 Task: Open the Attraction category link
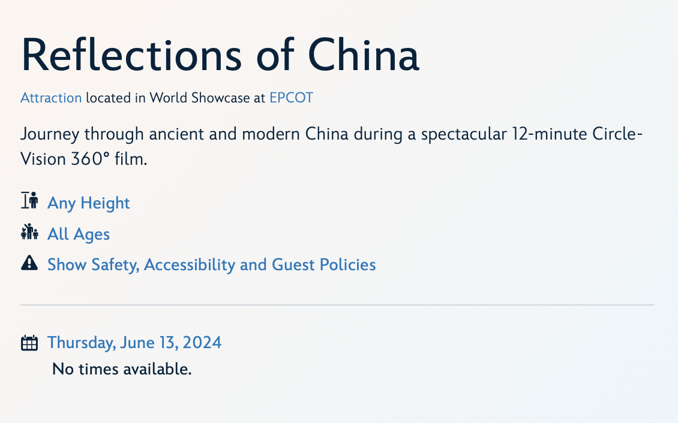pos(51,98)
